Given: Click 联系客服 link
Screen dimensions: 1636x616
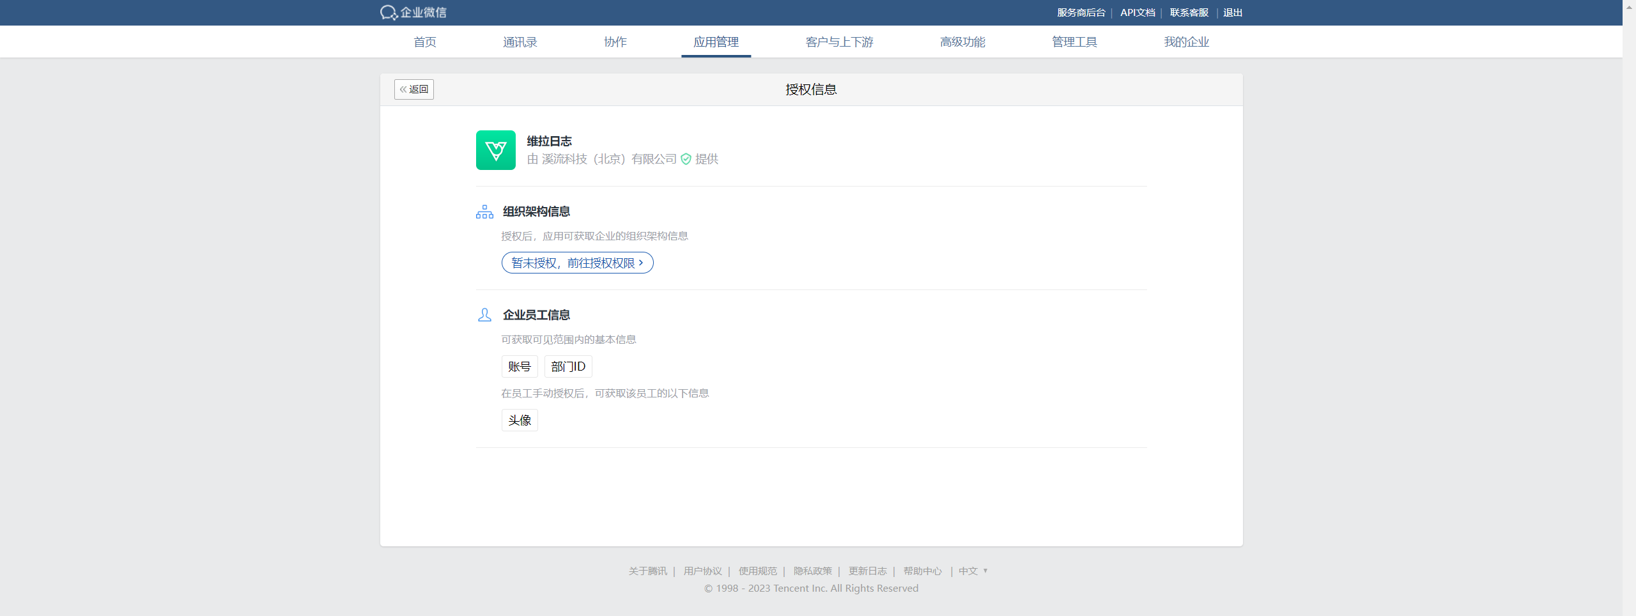Looking at the screenshot, I should tap(1189, 13).
